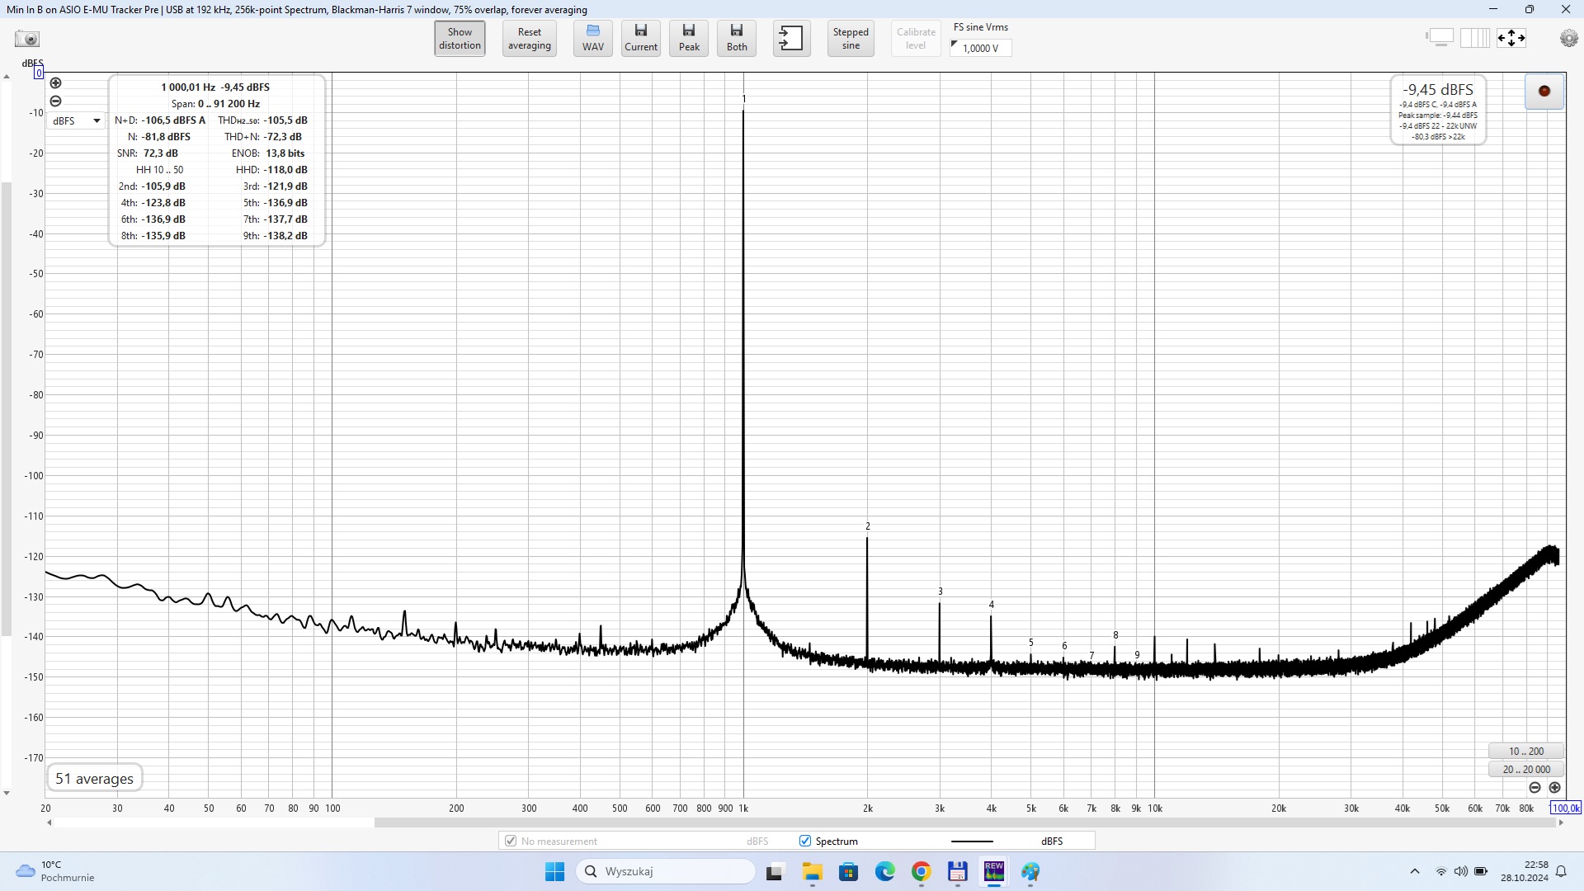Click horizontal scrollbar left arrow
The height and width of the screenshot is (891, 1584).
(49, 823)
